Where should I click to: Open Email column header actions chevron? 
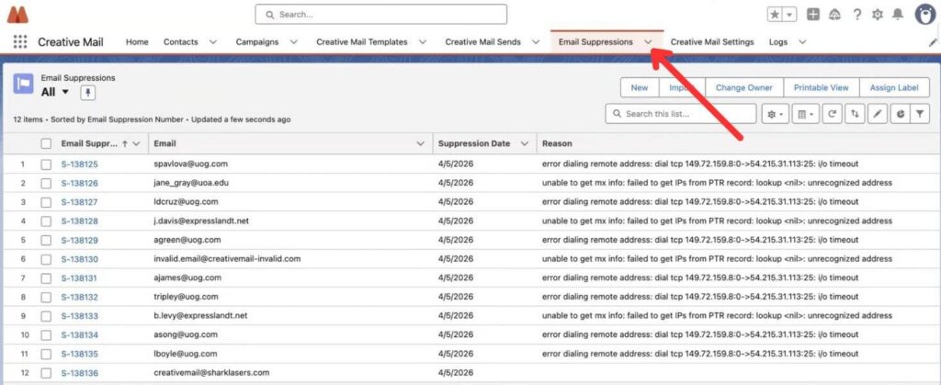420,144
